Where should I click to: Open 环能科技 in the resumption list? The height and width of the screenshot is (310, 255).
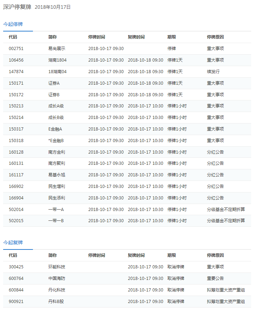point(57,267)
